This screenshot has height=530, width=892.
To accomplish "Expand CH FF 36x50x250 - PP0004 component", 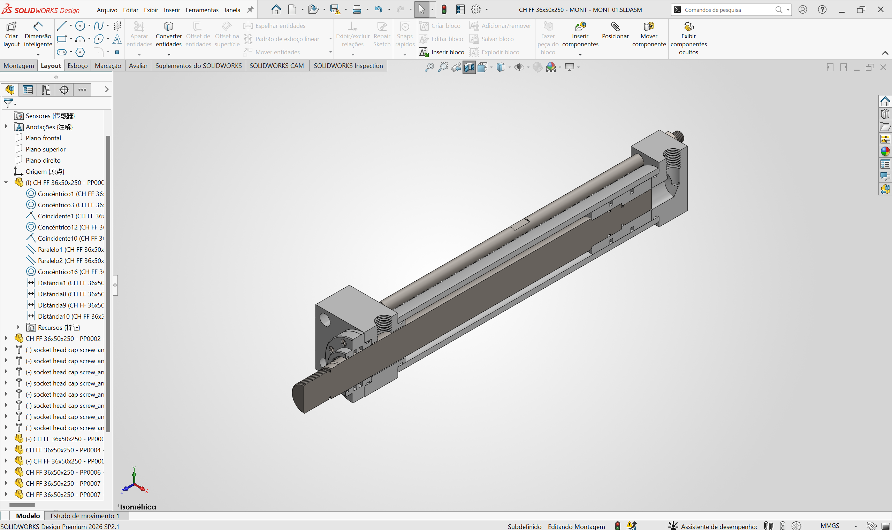I will click(6, 450).
